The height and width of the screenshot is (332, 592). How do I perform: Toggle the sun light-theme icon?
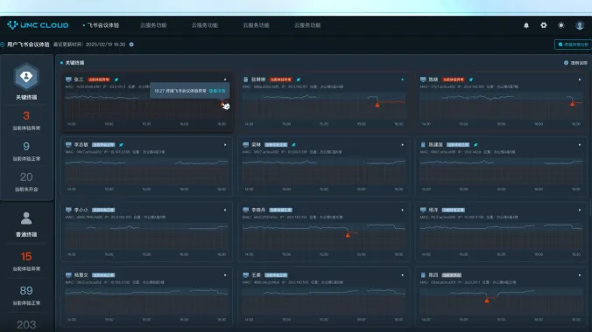pos(561,25)
